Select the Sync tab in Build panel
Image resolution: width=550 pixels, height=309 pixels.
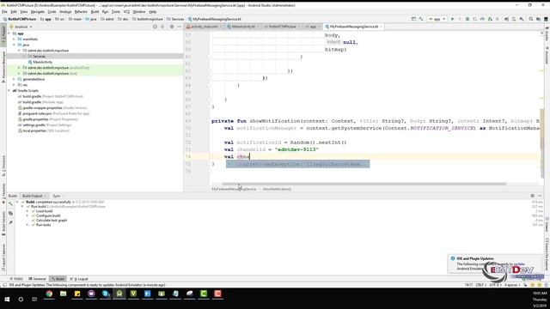pos(57,196)
